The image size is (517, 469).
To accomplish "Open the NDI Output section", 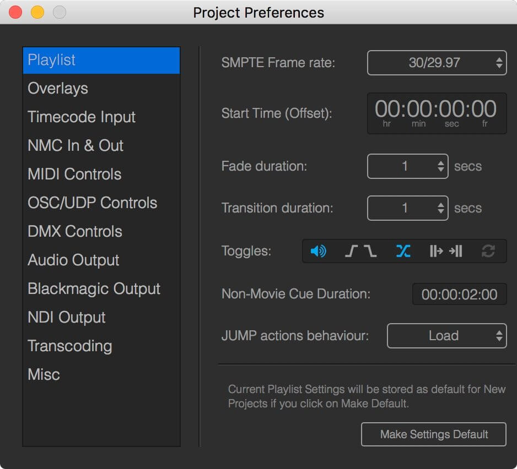I will point(101,318).
